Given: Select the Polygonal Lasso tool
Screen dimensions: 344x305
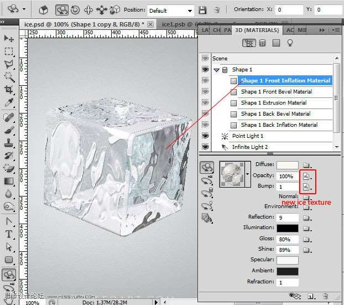Looking at the screenshot, I should 9,64.
